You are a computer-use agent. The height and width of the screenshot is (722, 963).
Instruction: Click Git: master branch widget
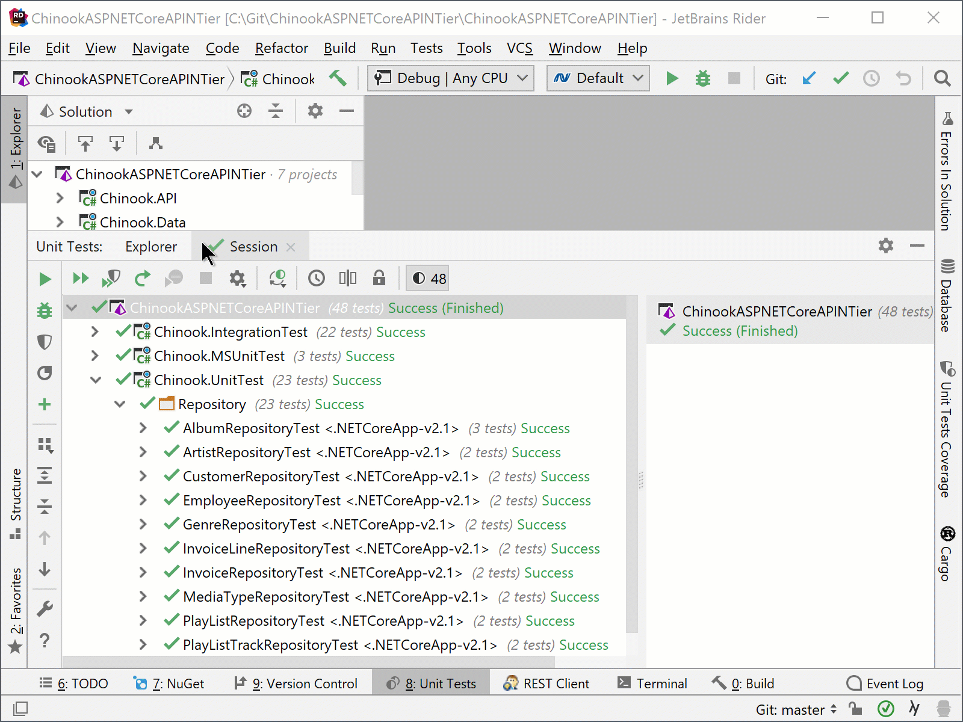click(796, 710)
